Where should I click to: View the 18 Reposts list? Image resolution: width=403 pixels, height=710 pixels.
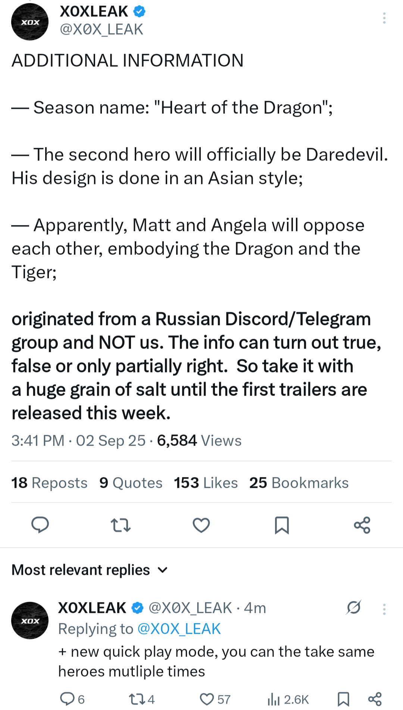point(49,483)
